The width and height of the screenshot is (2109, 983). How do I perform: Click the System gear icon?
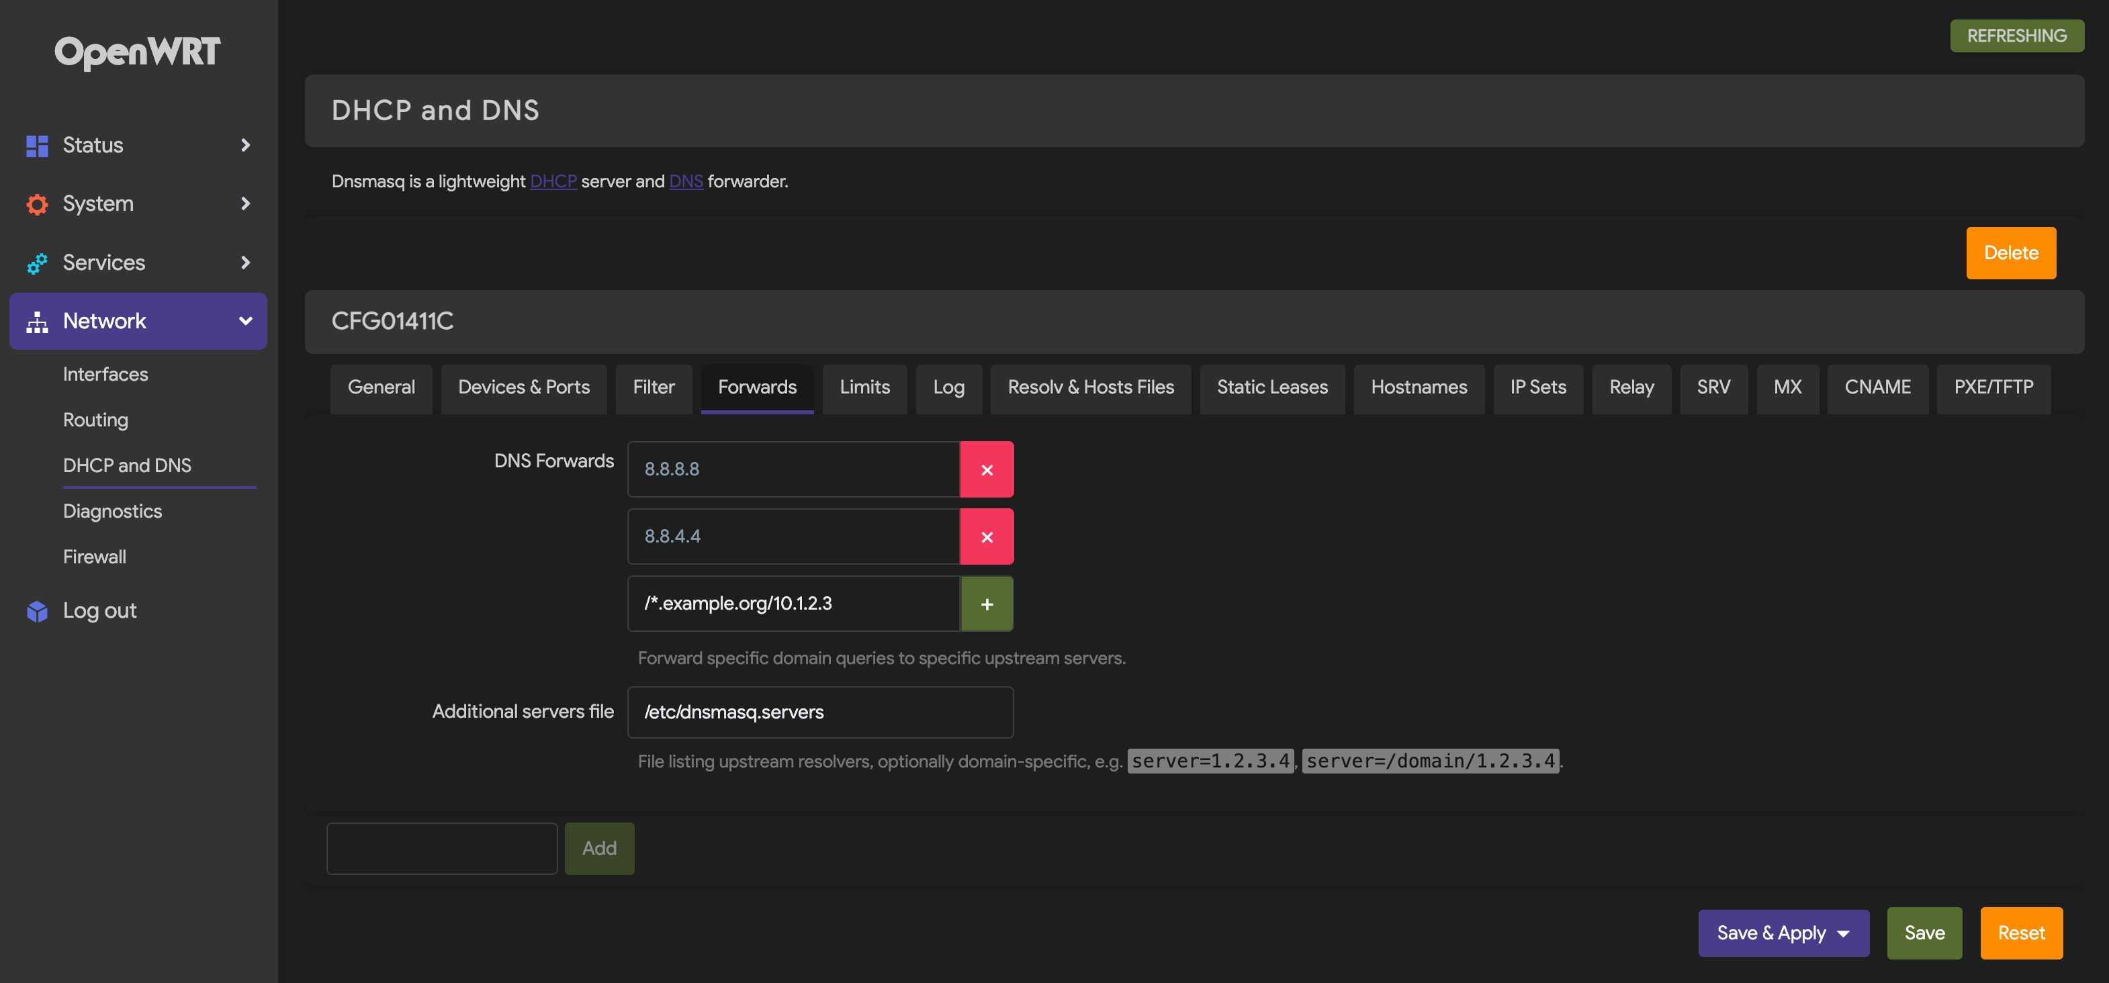[37, 205]
